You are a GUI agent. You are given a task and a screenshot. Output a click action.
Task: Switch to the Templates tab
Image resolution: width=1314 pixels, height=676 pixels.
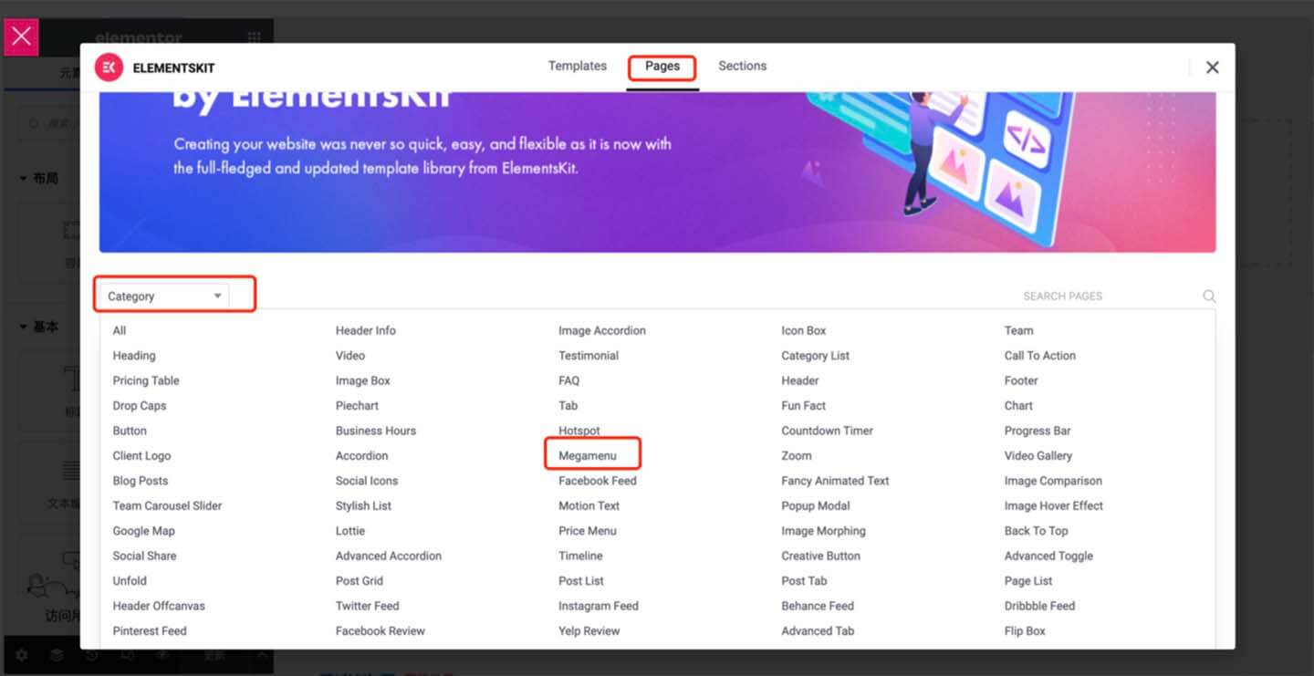click(x=578, y=66)
